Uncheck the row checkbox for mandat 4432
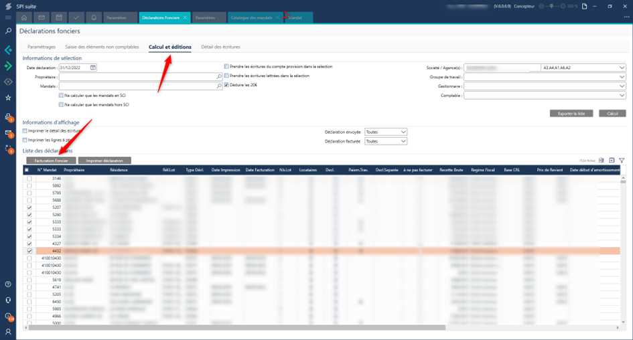Screen dimensions: 633x340 click(x=29, y=251)
